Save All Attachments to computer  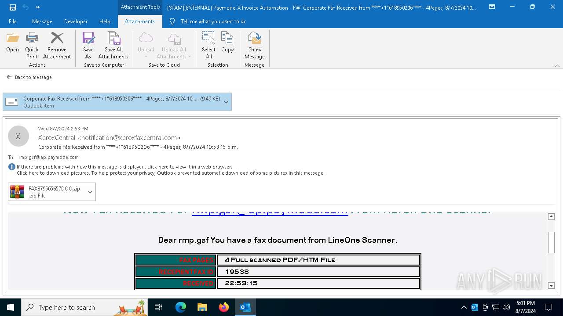pyautogui.click(x=113, y=46)
